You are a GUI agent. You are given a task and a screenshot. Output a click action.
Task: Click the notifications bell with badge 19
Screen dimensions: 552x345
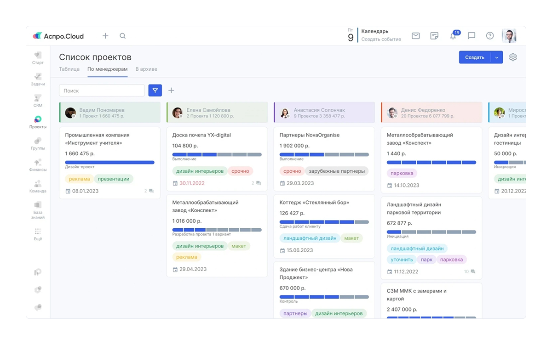pyautogui.click(x=453, y=36)
